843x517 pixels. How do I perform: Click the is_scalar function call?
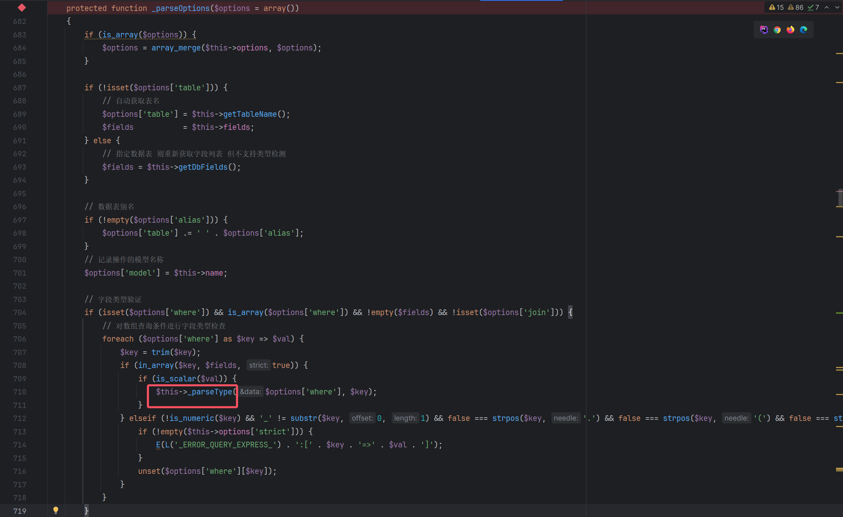pos(176,379)
